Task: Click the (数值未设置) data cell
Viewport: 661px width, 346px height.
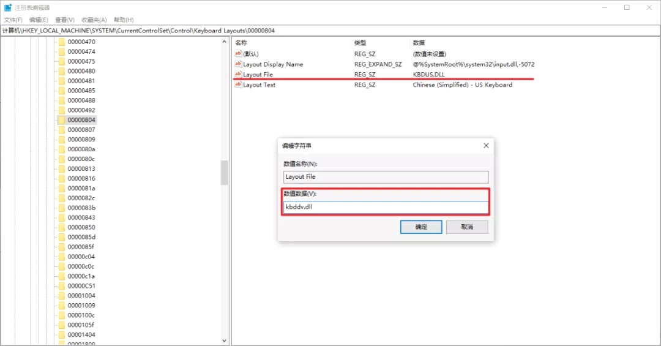Action: 430,54
